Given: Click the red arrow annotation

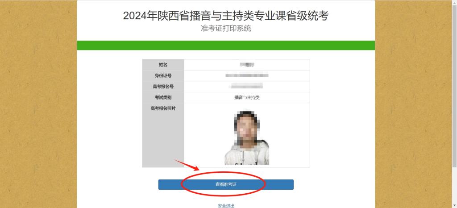Looking at the screenshot, I should pyautogui.click(x=187, y=165).
